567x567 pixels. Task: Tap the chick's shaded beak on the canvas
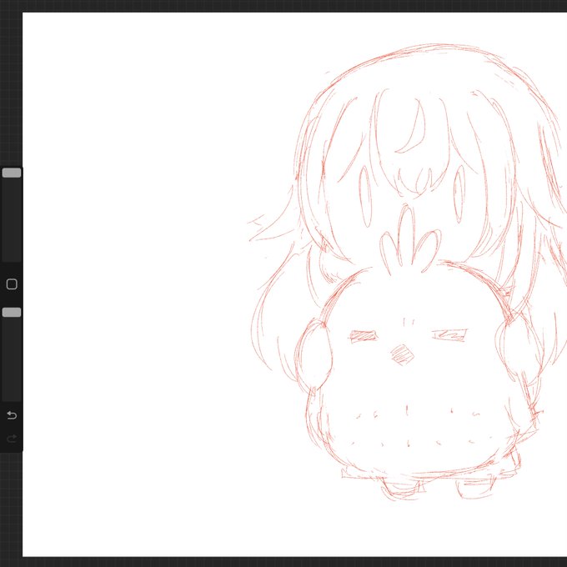tap(402, 354)
